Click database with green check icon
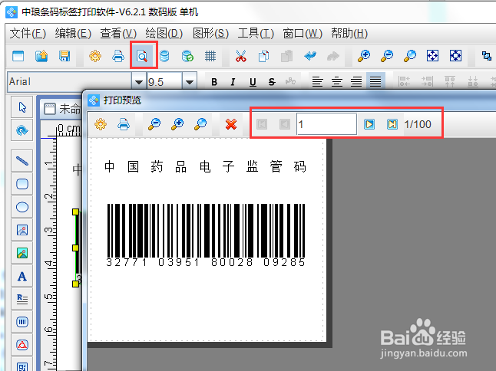 [187, 56]
